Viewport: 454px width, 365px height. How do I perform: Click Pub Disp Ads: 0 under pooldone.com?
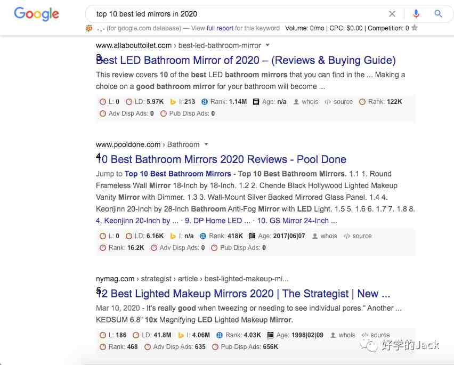(239, 248)
